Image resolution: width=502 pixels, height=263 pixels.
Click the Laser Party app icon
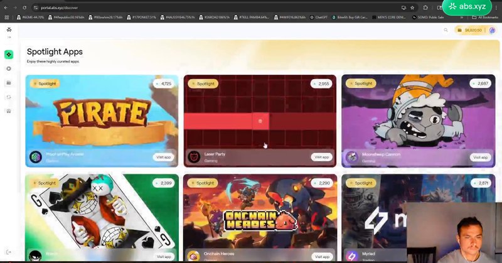(x=194, y=158)
